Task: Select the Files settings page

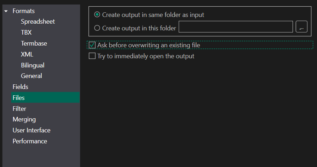Action: pyautogui.click(x=18, y=98)
